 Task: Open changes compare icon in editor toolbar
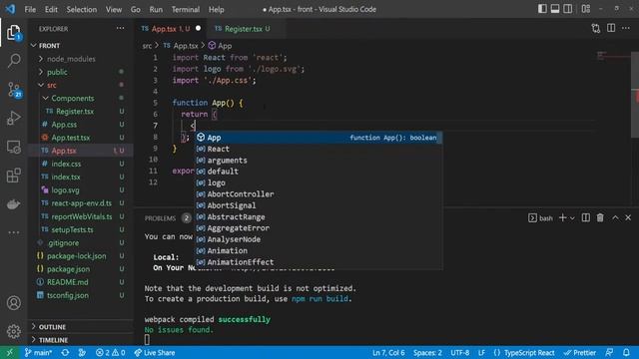[596, 29]
